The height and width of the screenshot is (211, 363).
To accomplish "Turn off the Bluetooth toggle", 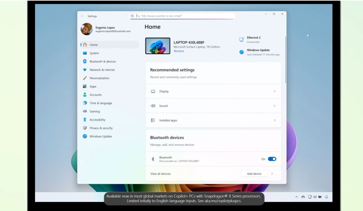I will coord(272,159).
